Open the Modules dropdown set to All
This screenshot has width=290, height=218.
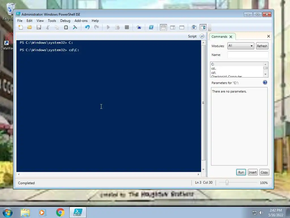click(x=241, y=46)
